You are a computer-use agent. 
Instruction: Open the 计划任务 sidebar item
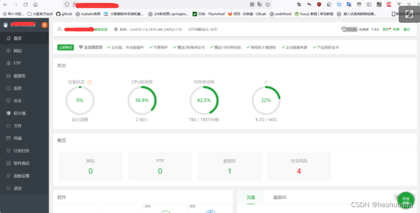click(24, 151)
